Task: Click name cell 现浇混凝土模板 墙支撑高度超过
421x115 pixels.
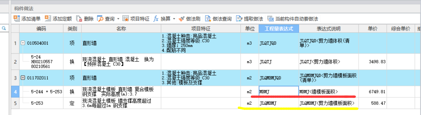Action: pyautogui.click(x=121, y=103)
